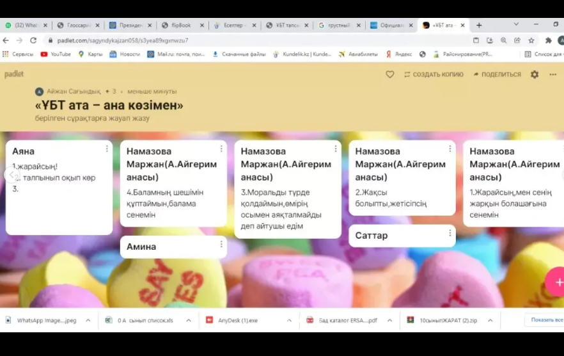Switch to the flipBook browser tab

point(180,26)
